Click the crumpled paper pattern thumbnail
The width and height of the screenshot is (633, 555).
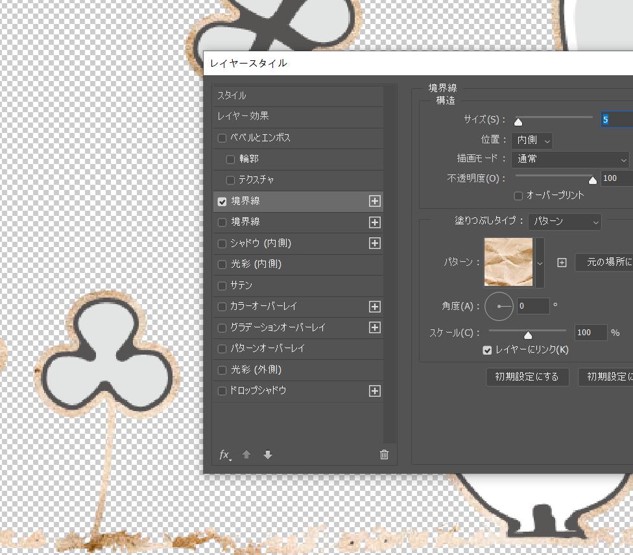pos(508,262)
